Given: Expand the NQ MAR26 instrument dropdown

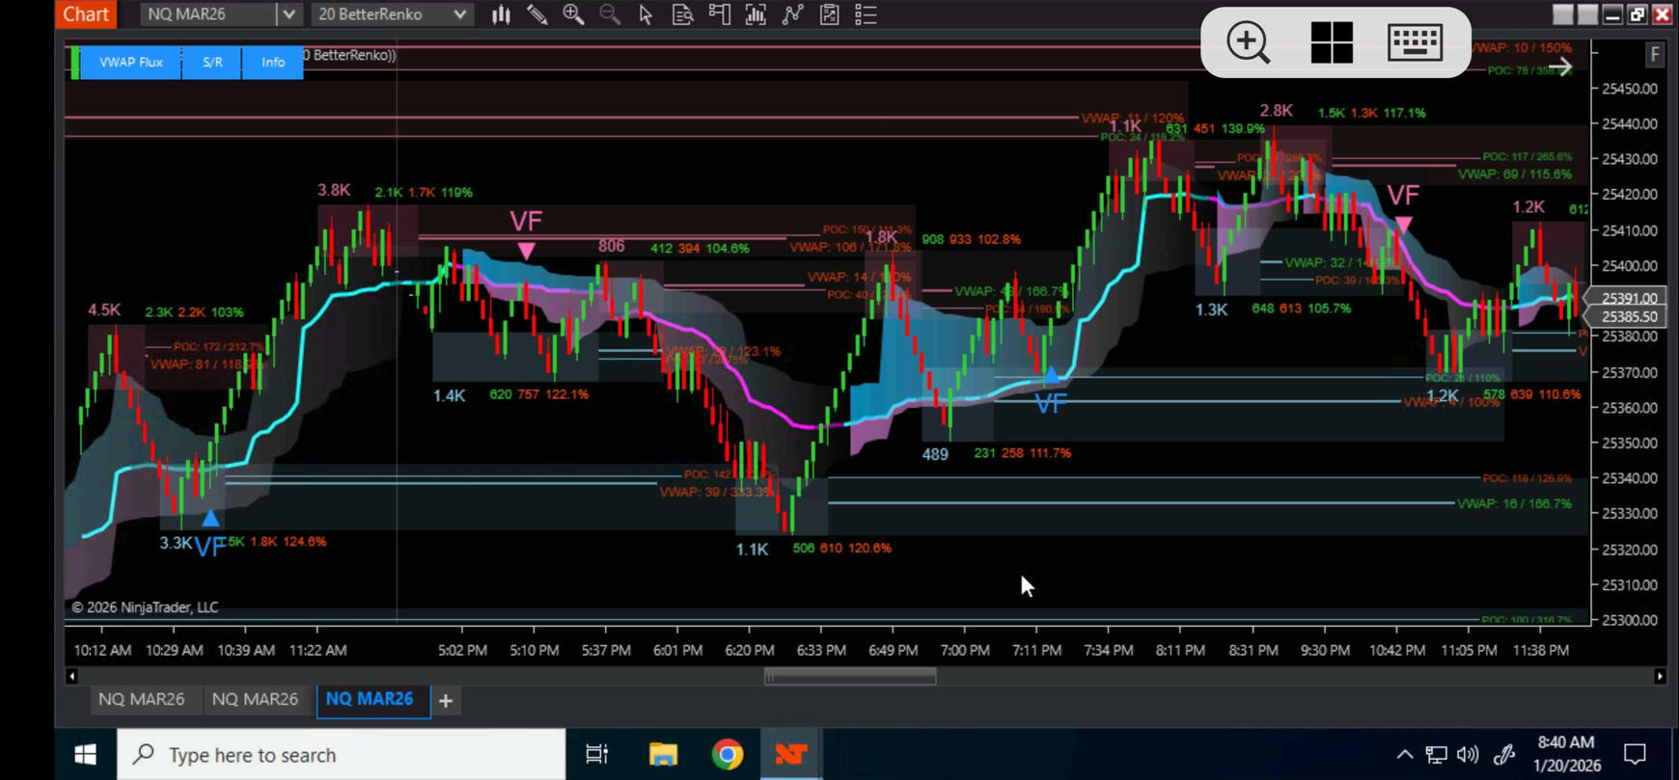Looking at the screenshot, I should point(289,14).
